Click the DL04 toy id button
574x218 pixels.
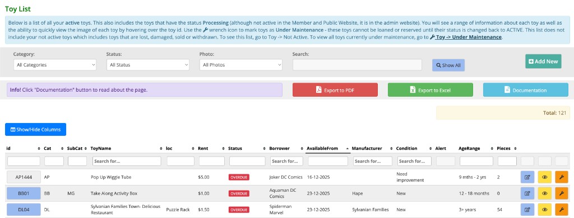24,210
